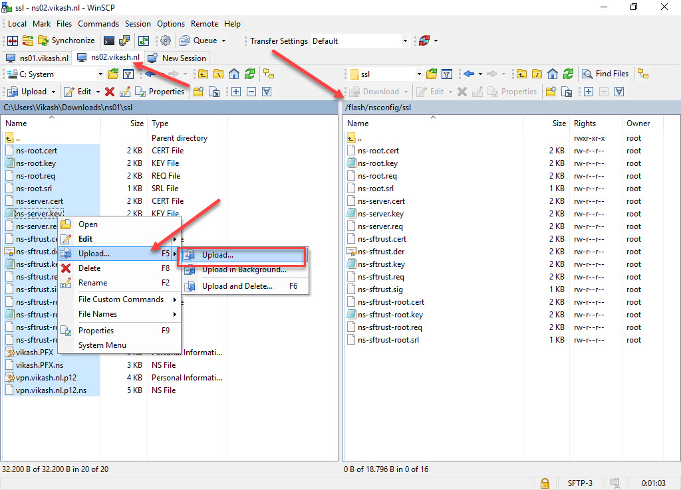Select Upload and Delete... option
Image resolution: width=681 pixels, height=490 pixels.
click(x=243, y=286)
